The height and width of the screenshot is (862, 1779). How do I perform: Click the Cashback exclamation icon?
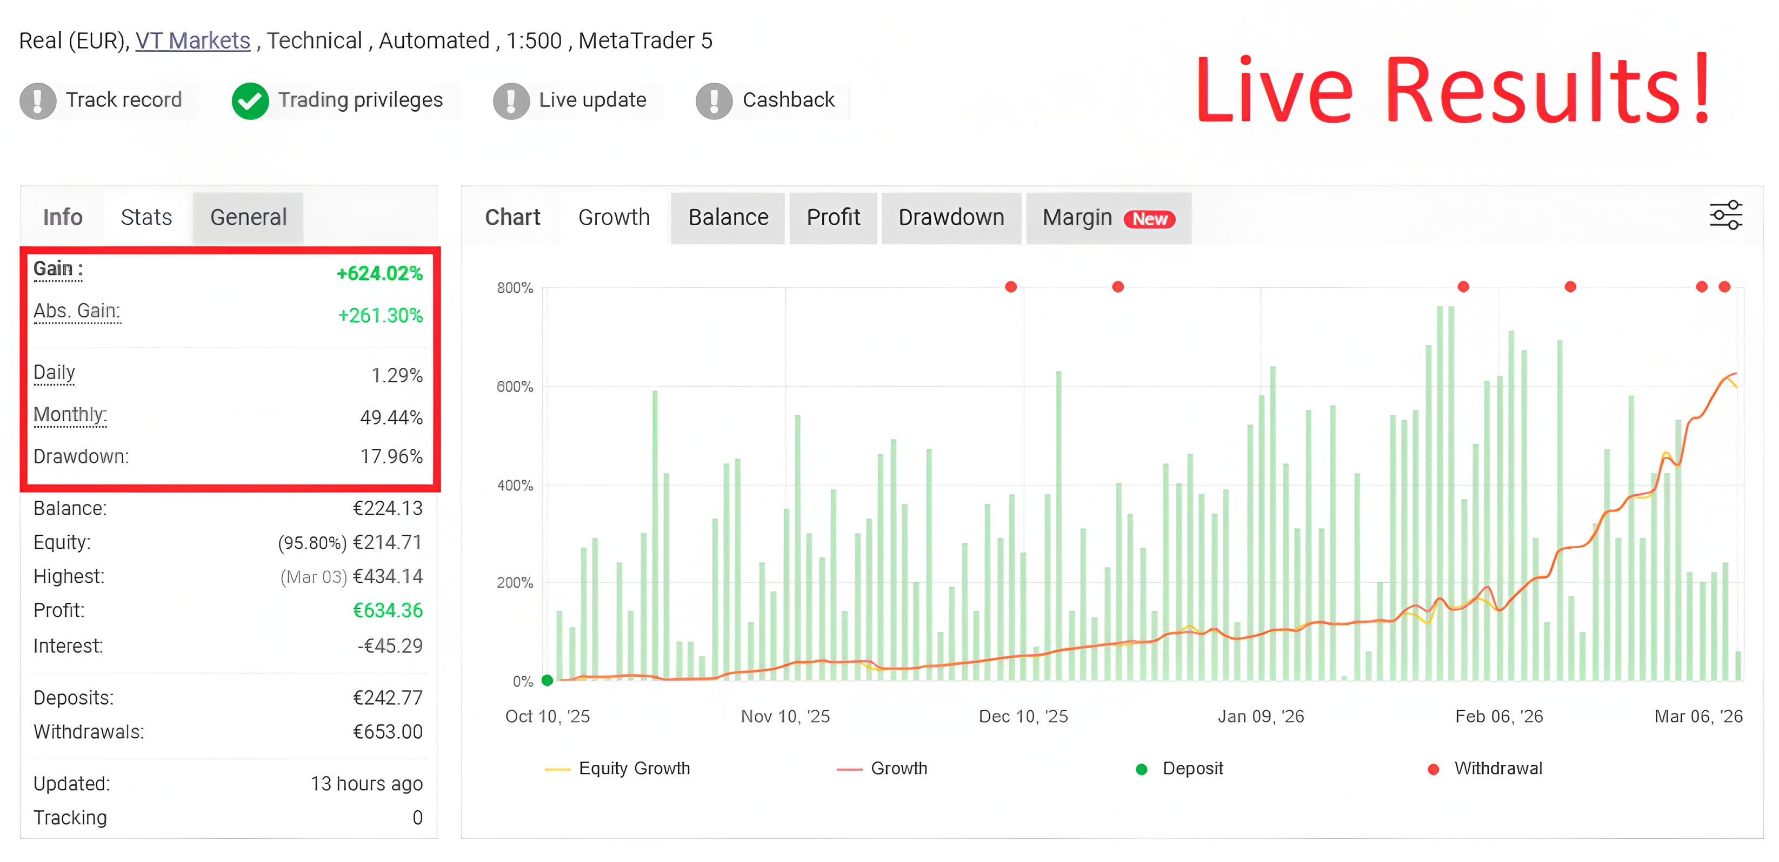pos(714,101)
